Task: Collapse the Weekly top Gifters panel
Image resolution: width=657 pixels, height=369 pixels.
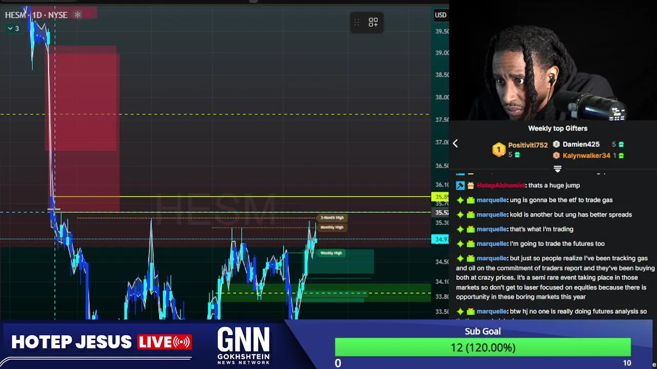Action: point(557,168)
